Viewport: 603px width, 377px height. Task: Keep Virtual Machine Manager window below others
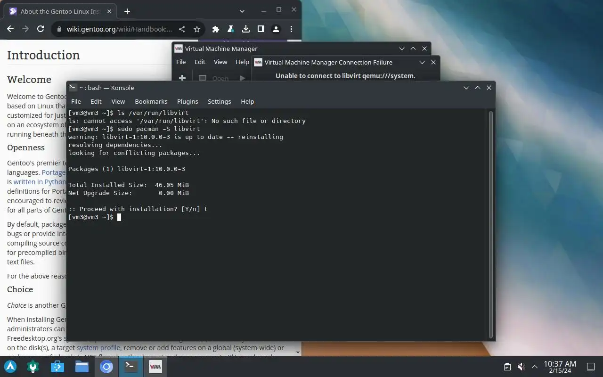(402, 49)
